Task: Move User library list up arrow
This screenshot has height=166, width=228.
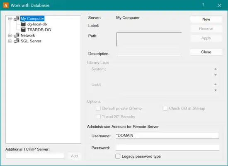Action: [x=216, y=84]
